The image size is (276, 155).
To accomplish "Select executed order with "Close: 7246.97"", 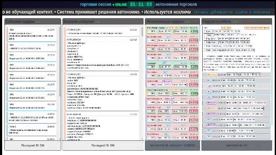I will click(172, 109).
